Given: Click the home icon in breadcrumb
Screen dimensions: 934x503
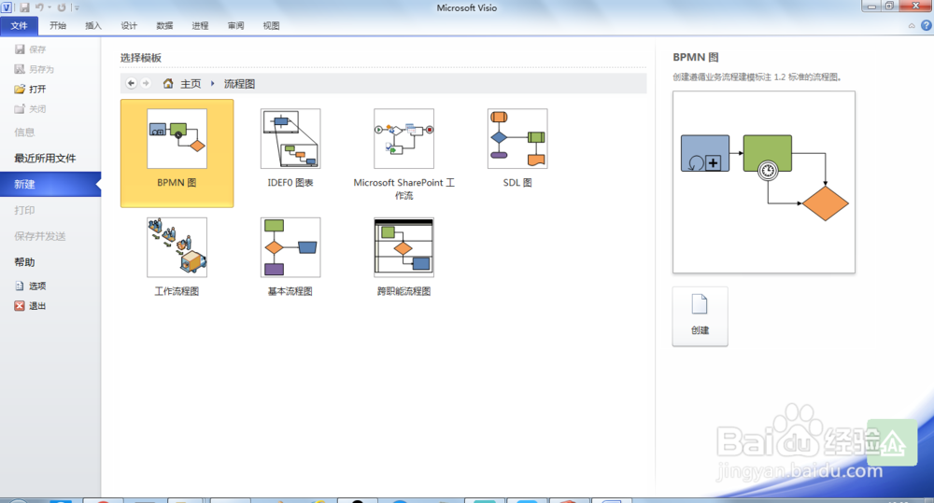Looking at the screenshot, I should pos(168,83).
